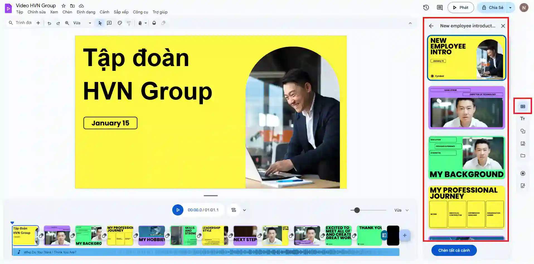
Task: Open the version history clock icon
Action: pyautogui.click(x=426, y=8)
